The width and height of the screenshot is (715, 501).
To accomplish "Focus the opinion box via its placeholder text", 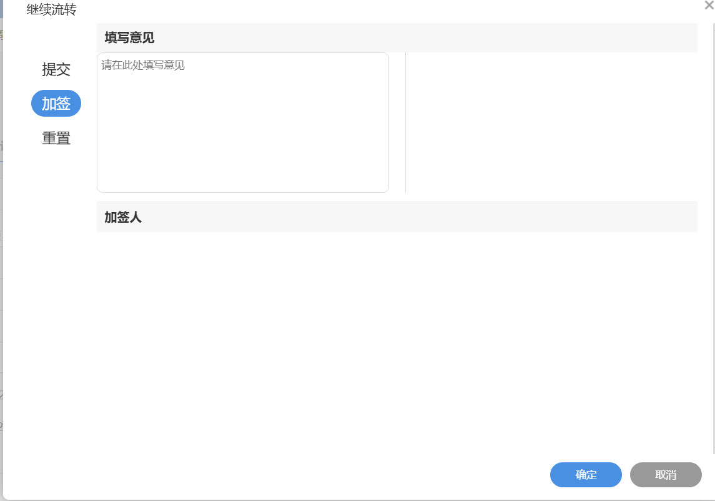I will coord(143,65).
